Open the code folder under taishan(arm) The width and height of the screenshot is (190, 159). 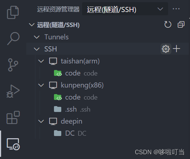tap(73, 73)
